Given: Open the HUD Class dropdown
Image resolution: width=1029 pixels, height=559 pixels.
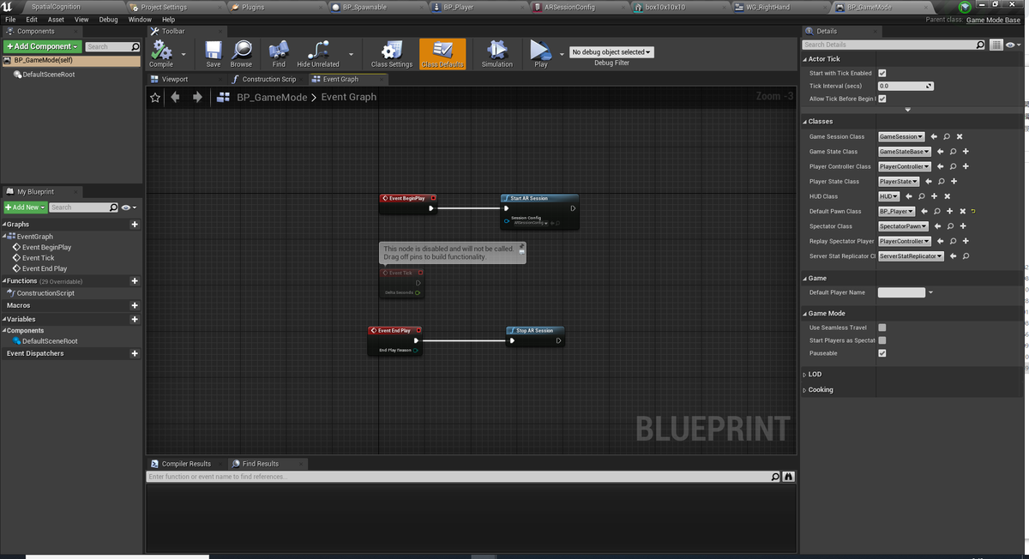Looking at the screenshot, I should 889,196.
